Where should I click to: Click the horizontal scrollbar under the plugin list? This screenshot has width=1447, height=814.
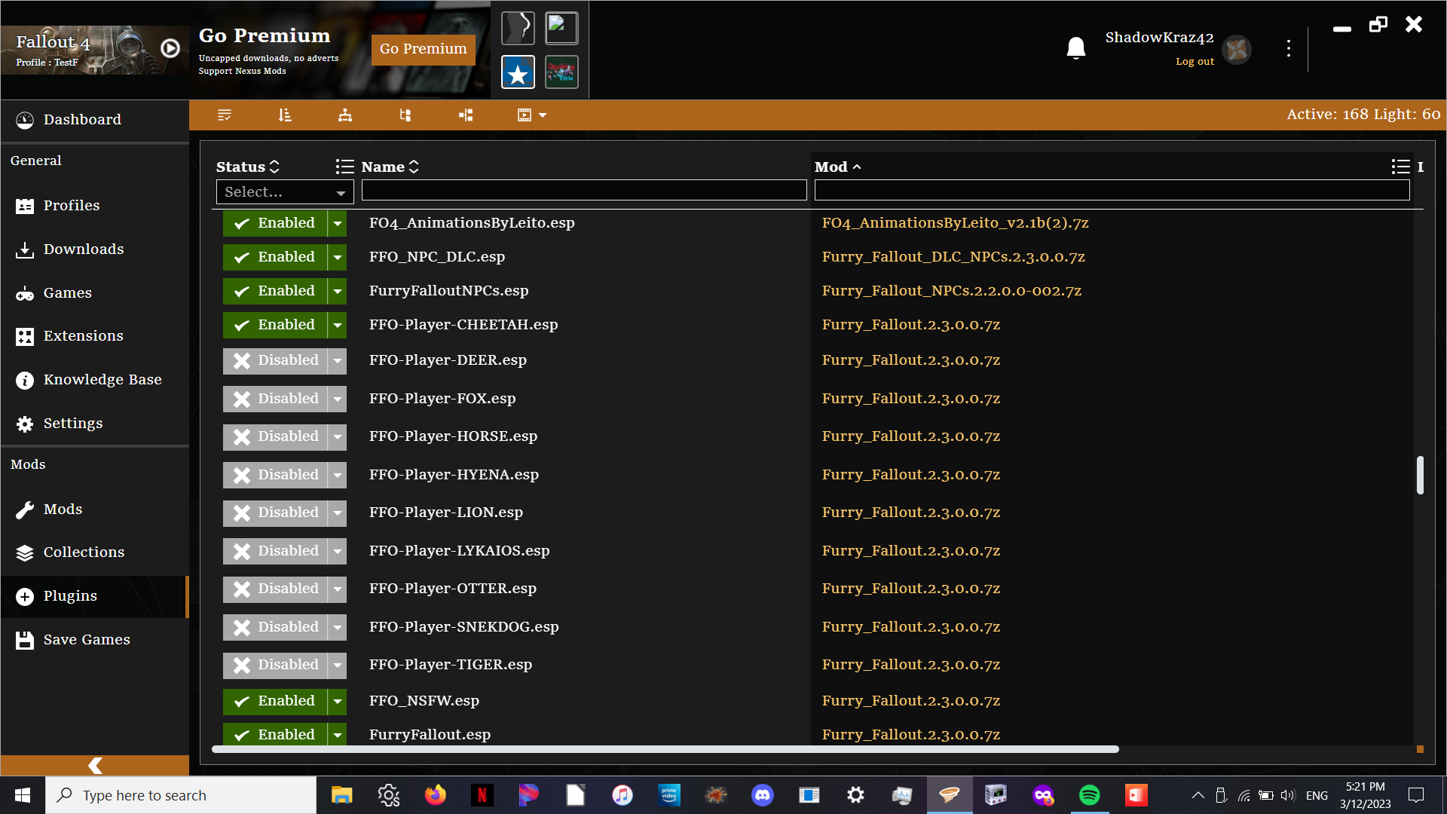tap(665, 749)
